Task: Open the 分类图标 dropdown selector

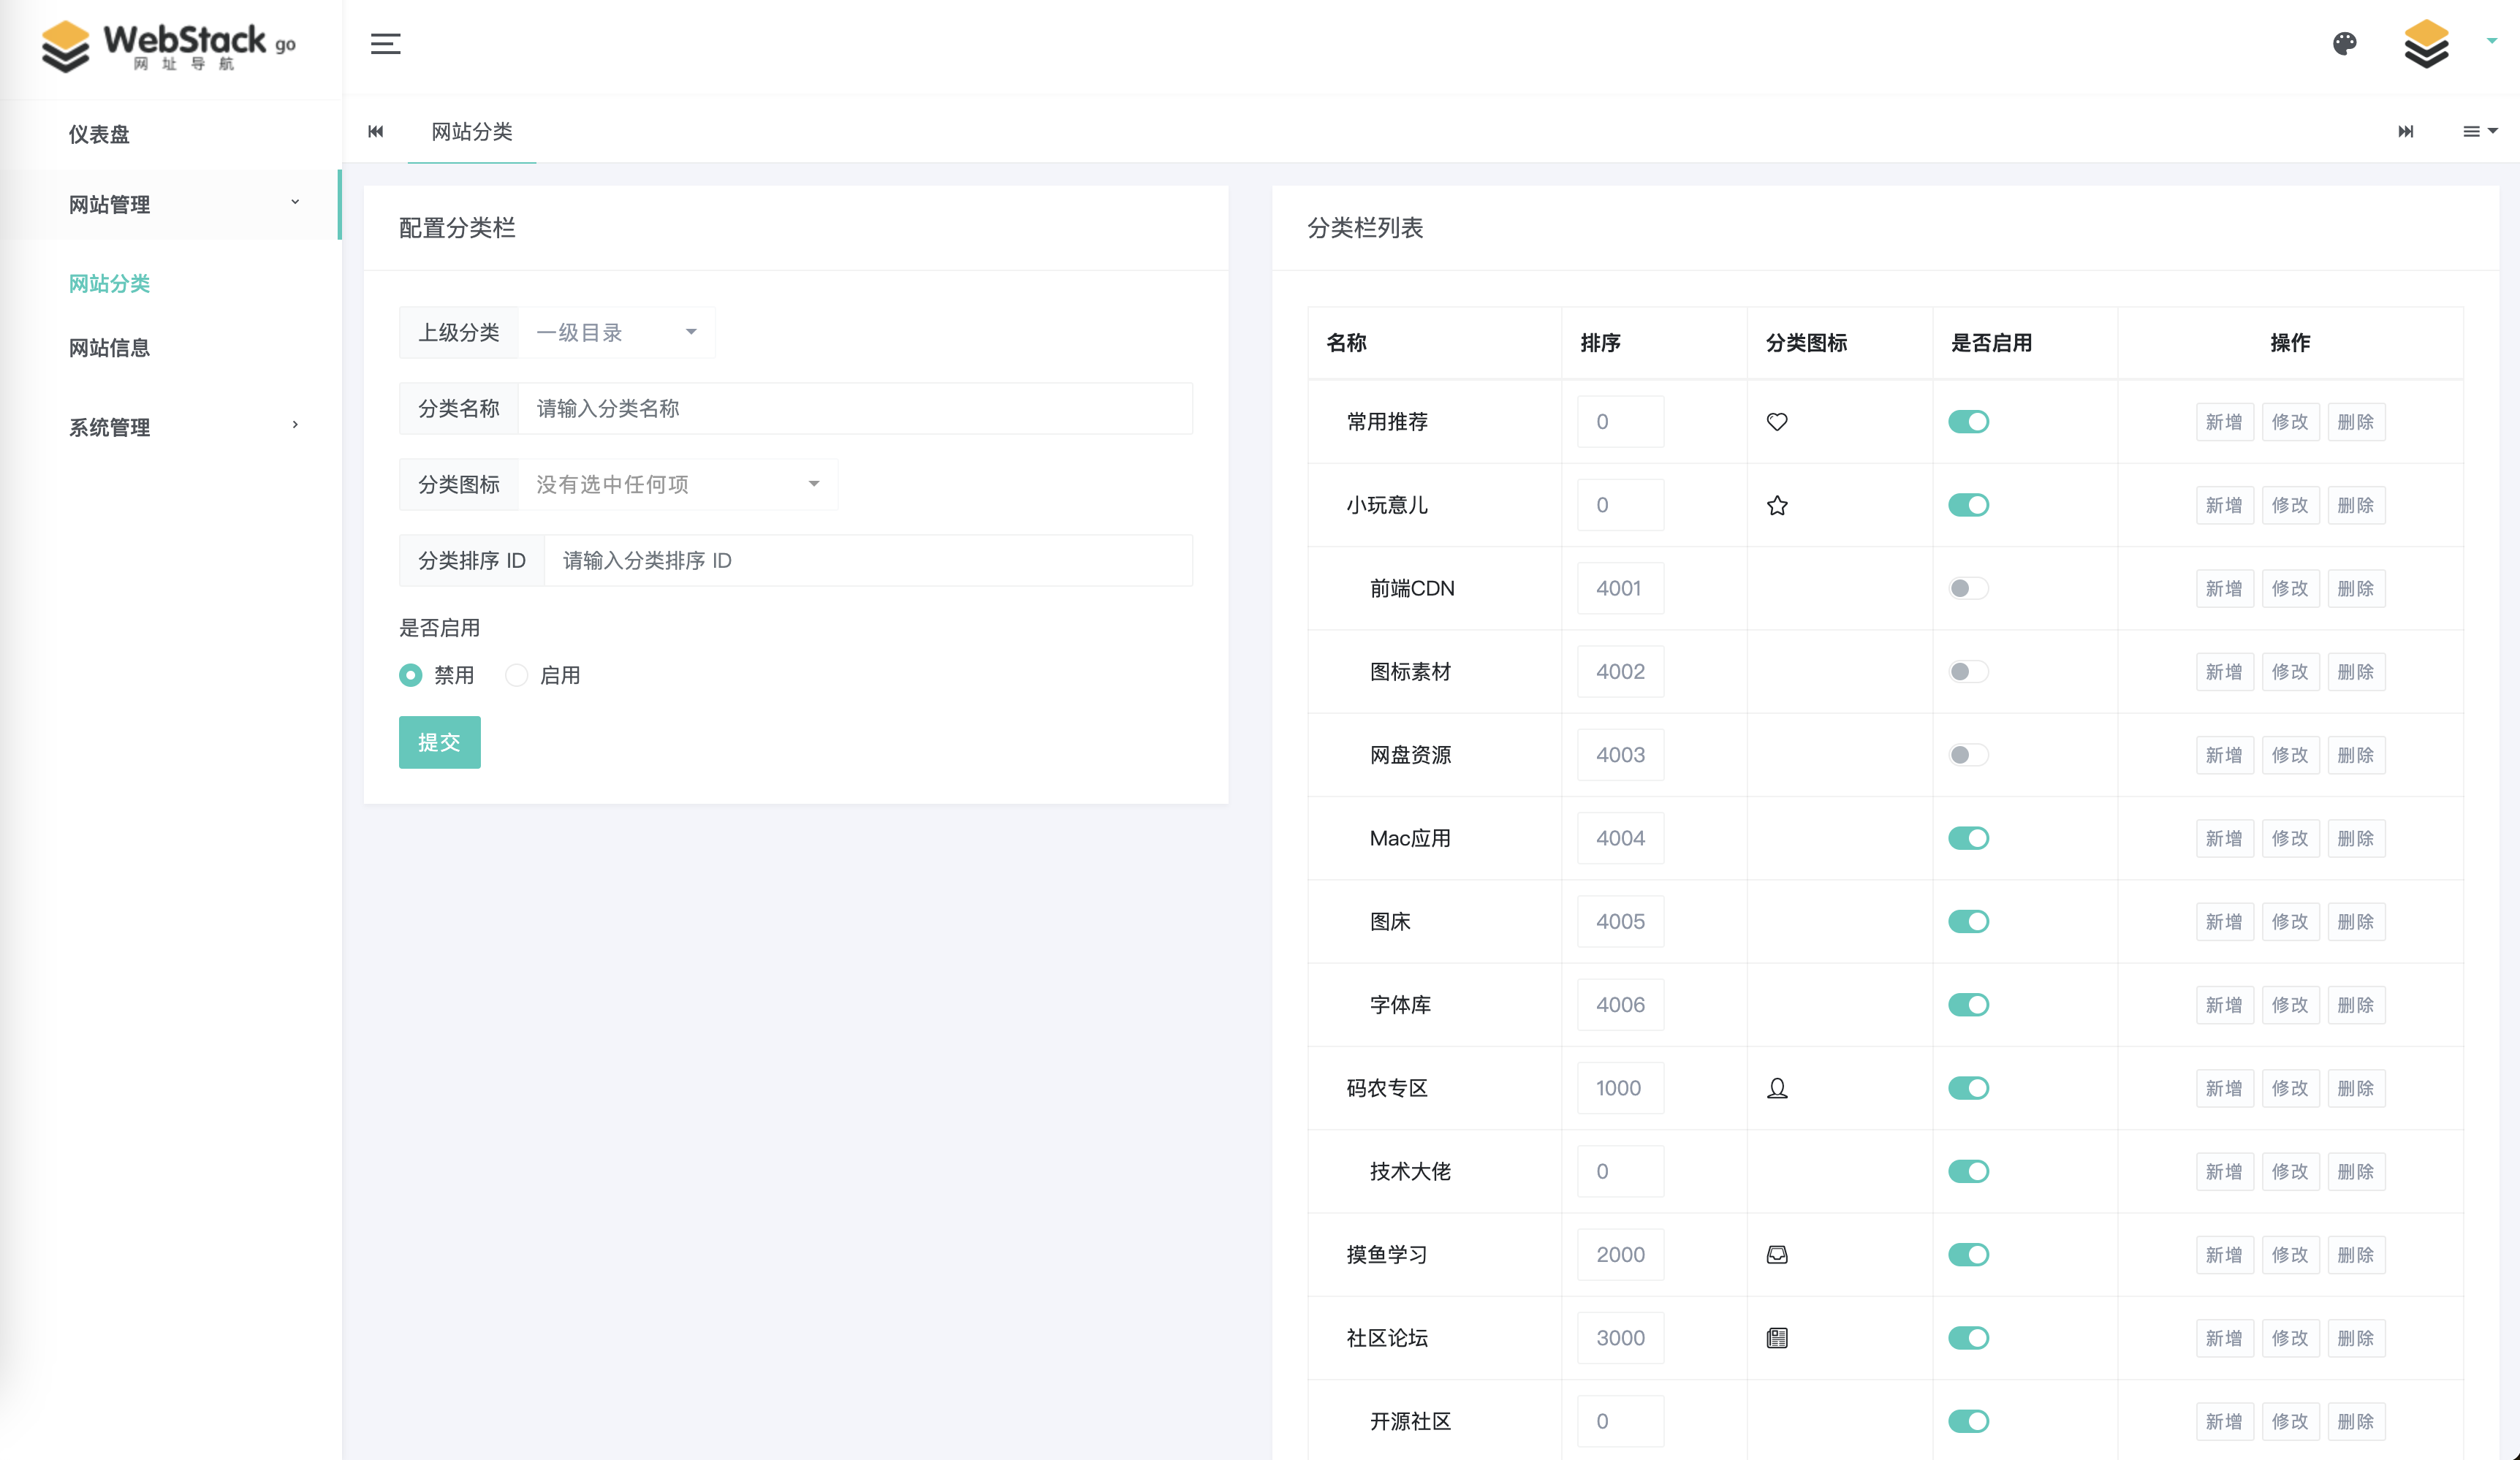Action: pos(677,485)
